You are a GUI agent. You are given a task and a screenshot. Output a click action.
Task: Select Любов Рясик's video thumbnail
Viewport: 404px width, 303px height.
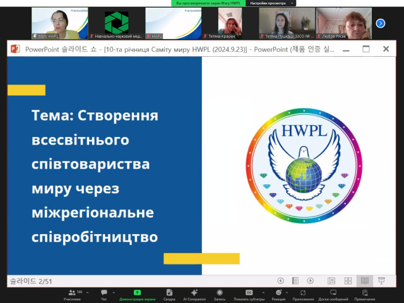pos(343,23)
